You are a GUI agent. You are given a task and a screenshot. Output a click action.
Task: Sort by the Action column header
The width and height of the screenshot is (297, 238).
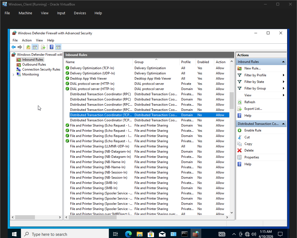(x=222, y=62)
